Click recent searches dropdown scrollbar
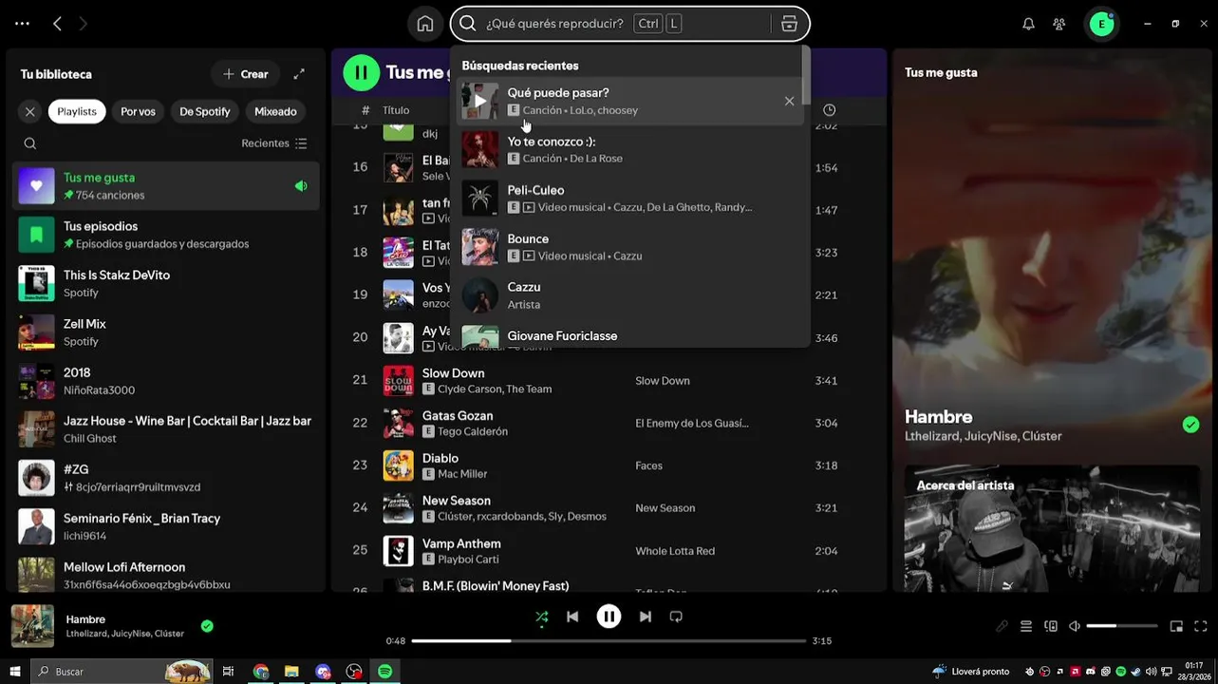 pos(806,76)
